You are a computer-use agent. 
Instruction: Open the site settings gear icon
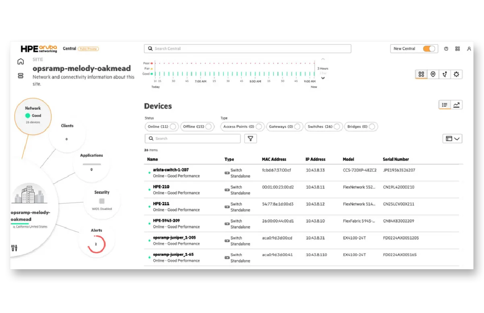(456, 74)
